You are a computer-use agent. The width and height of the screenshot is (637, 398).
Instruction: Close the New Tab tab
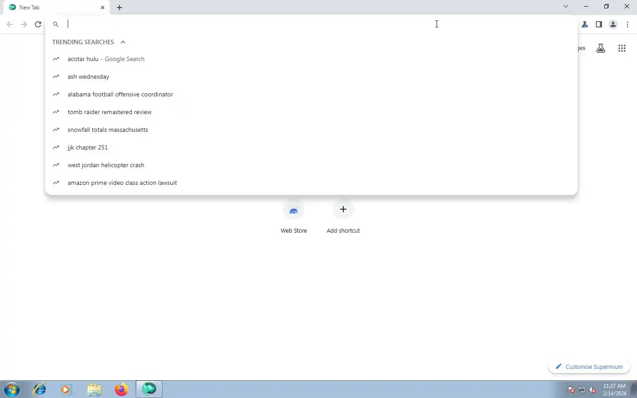tap(103, 8)
